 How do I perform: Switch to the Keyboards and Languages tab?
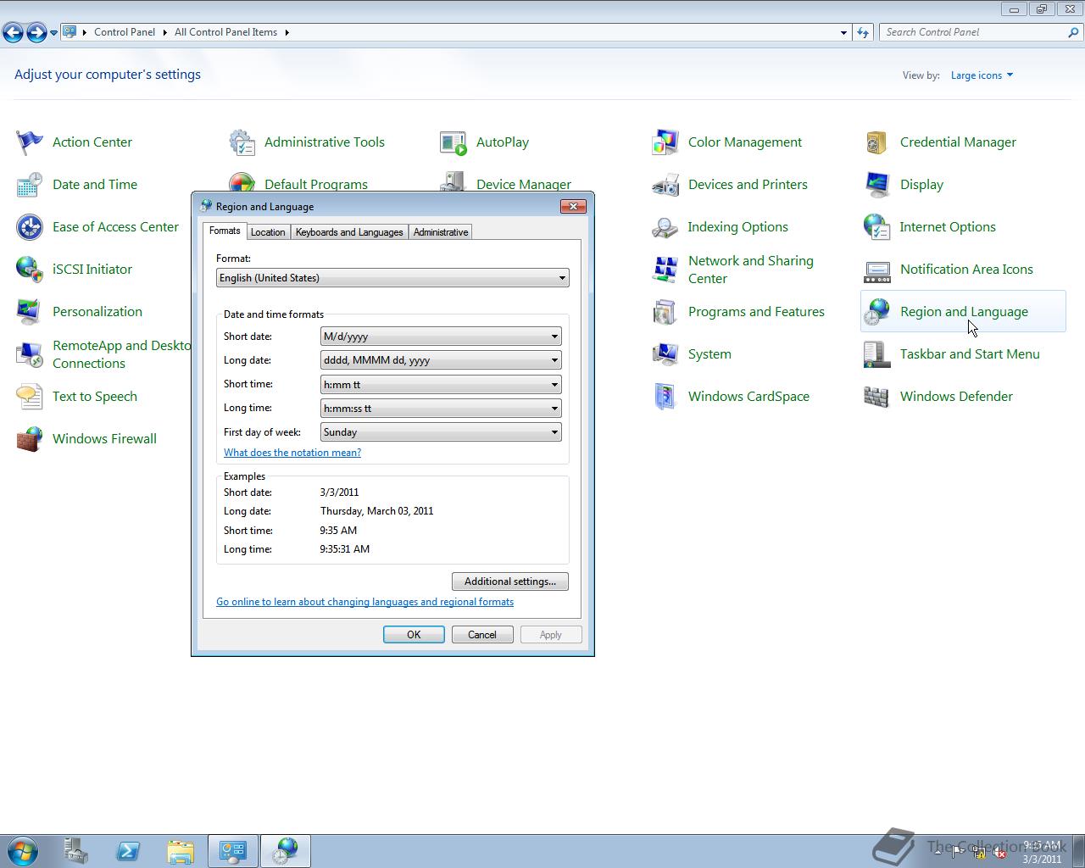[349, 232]
